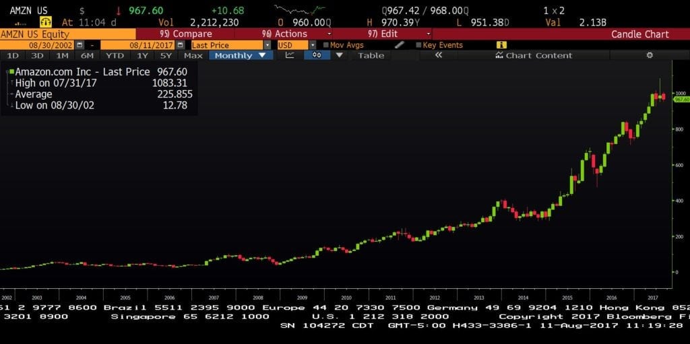Select the 1Y range tab
Viewport: 690px width, 344px height.
pyautogui.click(x=142, y=55)
